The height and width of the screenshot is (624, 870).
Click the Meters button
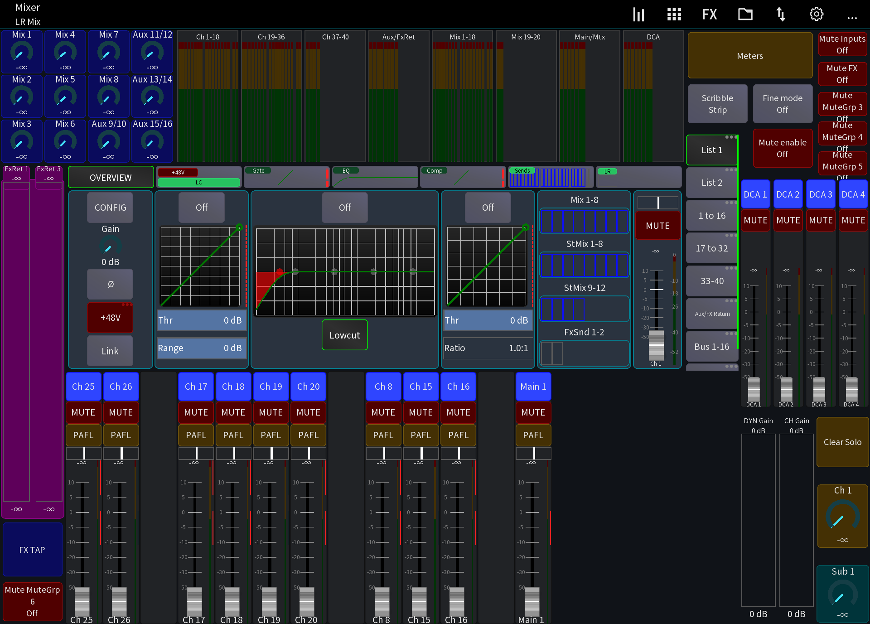pyautogui.click(x=750, y=56)
